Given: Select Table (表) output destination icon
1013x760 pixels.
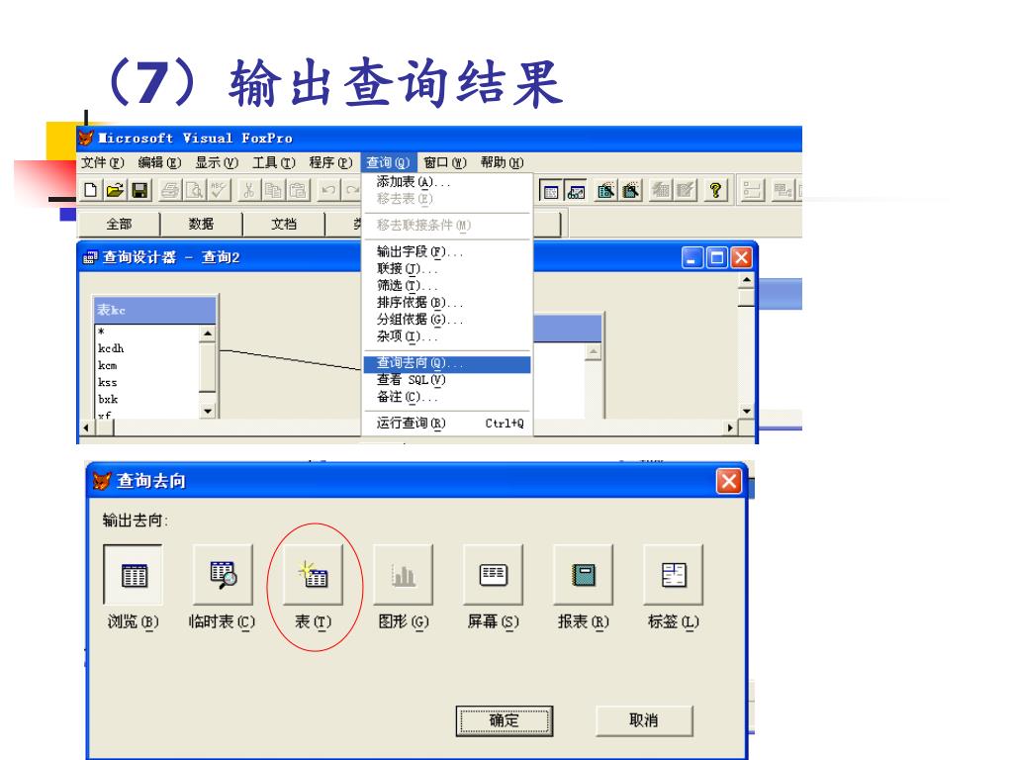Looking at the screenshot, I should 314,575.
